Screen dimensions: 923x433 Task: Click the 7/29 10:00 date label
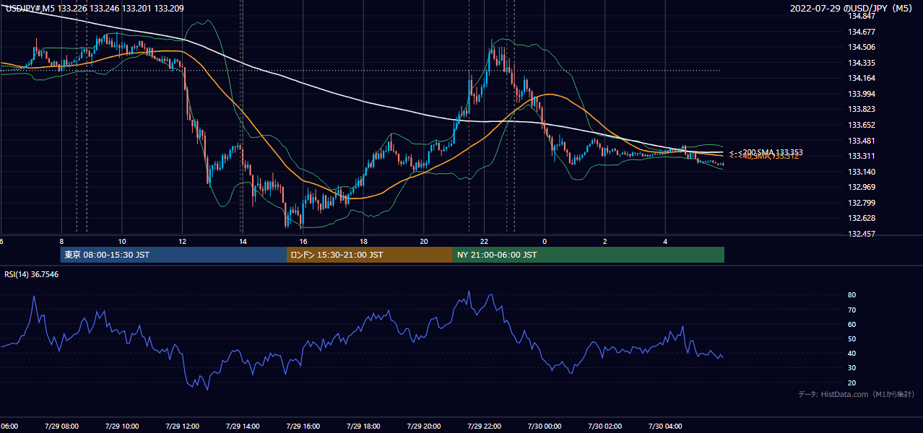[122, 426]
